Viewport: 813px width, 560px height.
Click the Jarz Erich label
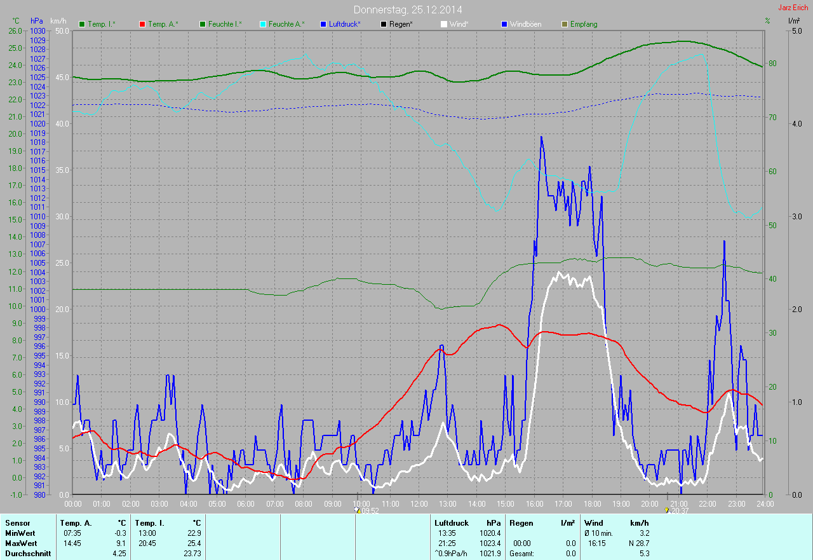[793, 8]
